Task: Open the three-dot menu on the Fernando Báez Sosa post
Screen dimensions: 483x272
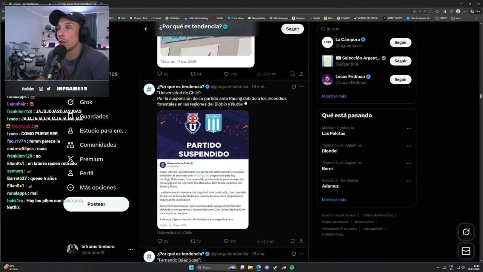Action: (301, 254)
